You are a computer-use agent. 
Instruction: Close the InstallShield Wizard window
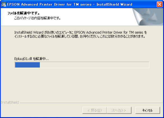tap(160, 4)
